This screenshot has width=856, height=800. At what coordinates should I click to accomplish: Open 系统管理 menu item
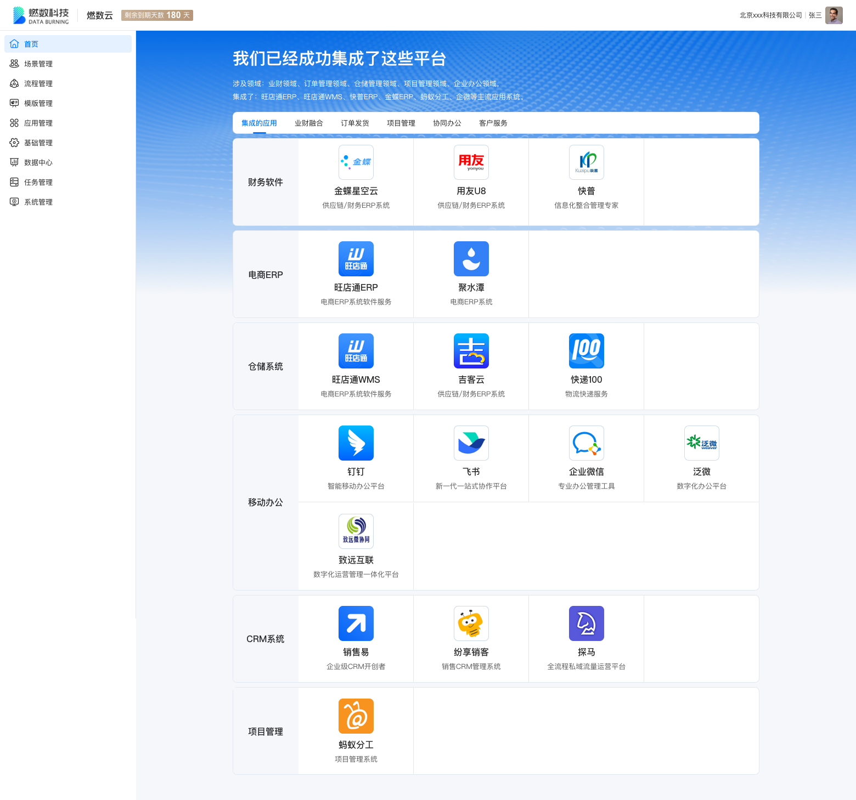(x=68, y=202)
